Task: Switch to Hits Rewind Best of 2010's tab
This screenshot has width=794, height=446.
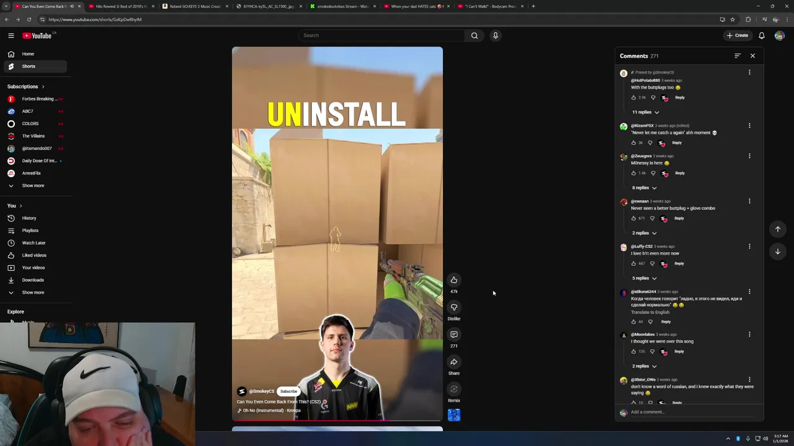Action: pyautogui.click(x=120, y=6)
